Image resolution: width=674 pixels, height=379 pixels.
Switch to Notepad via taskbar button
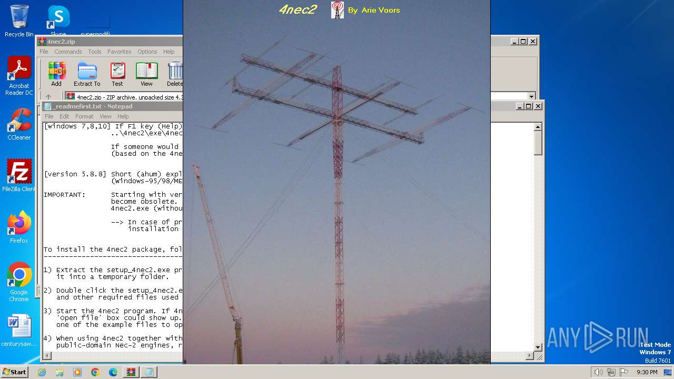149,372
